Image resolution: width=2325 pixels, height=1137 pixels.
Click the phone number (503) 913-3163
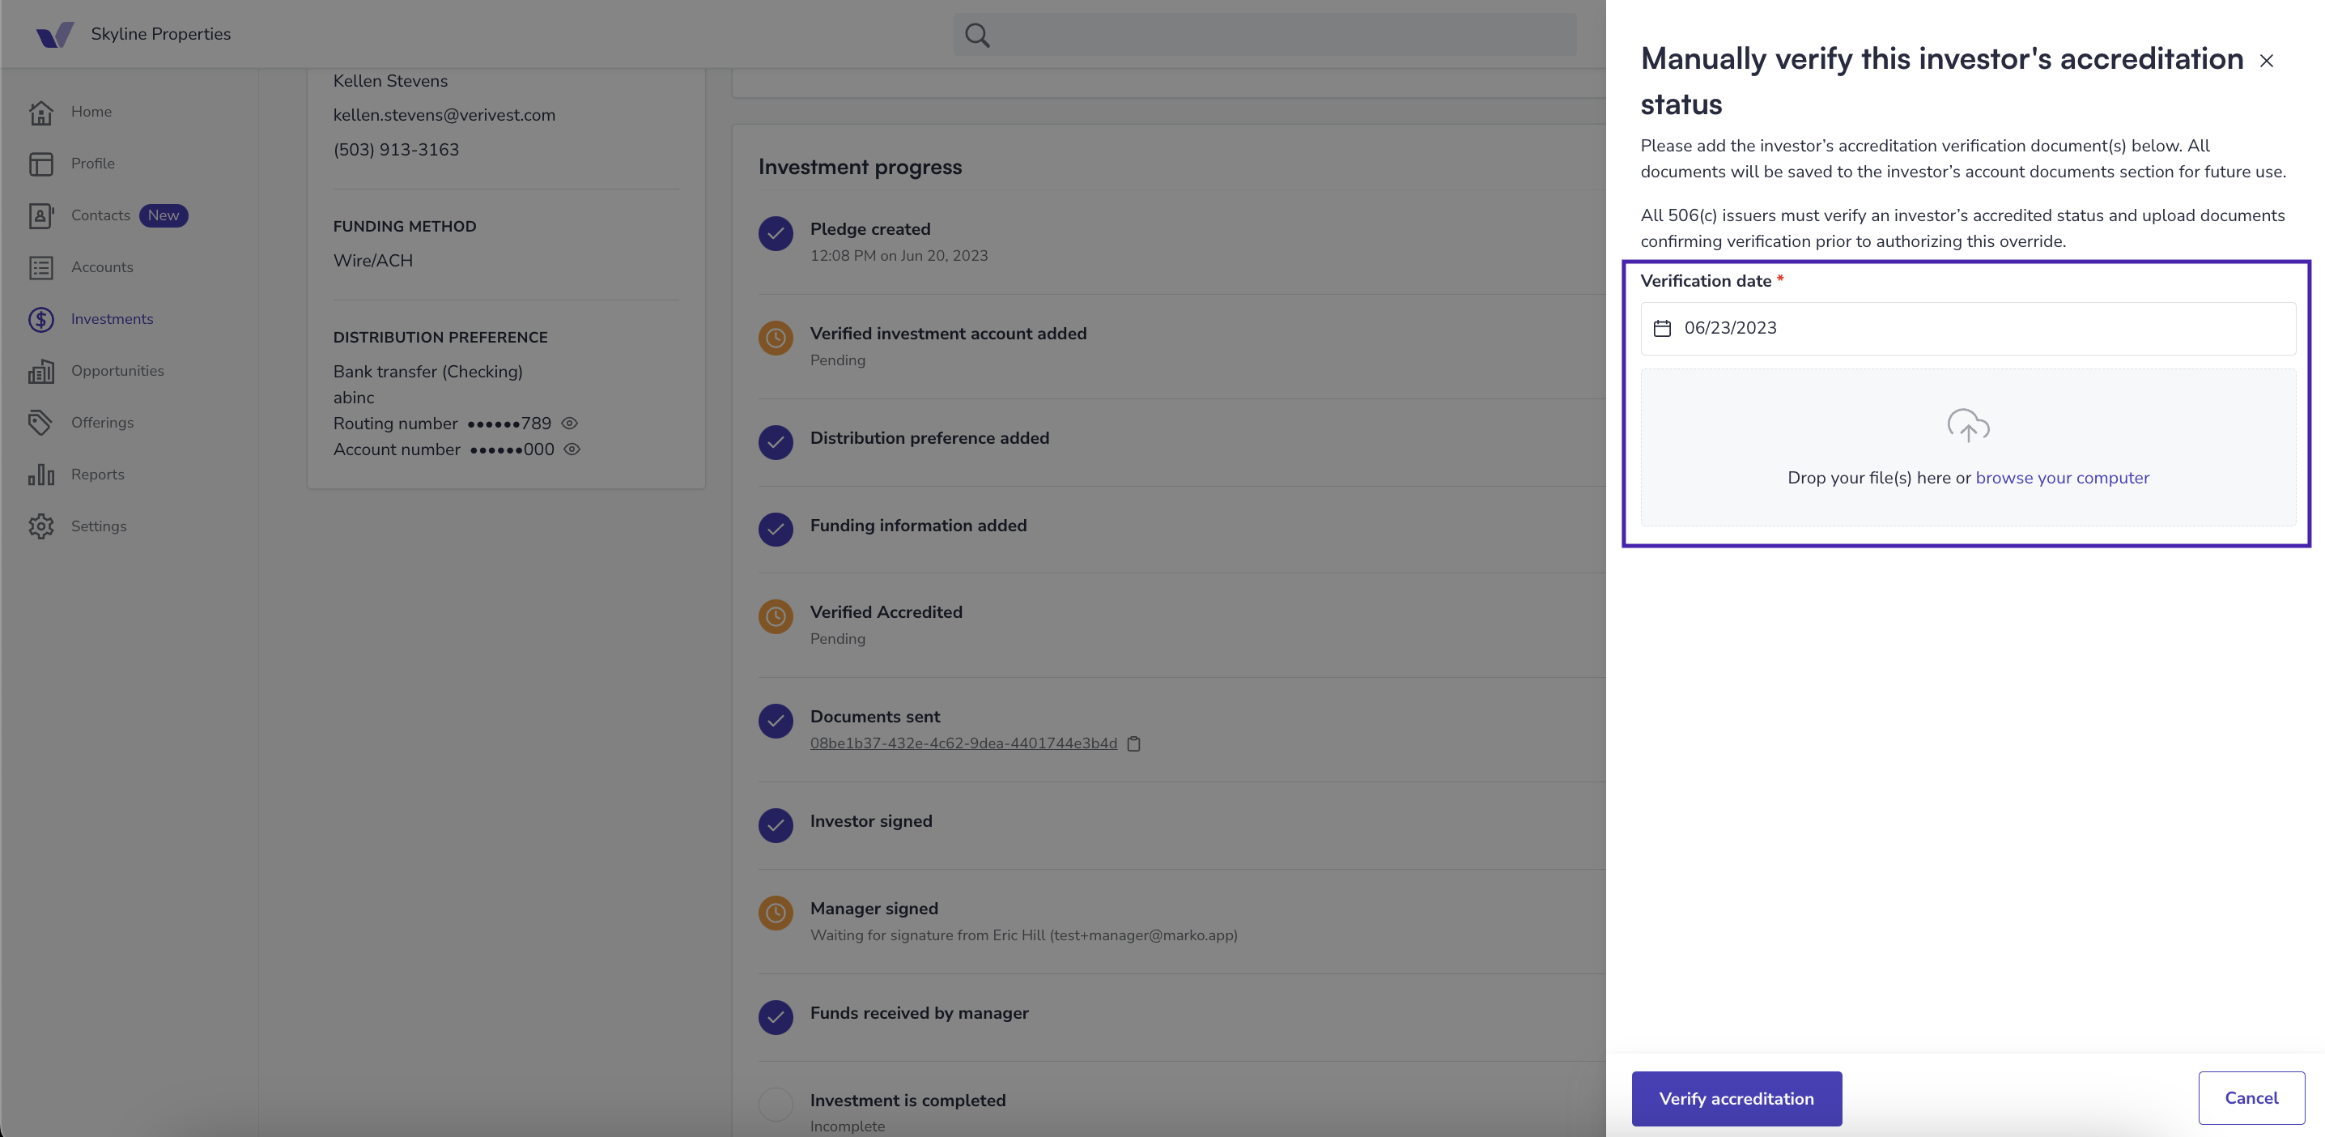click(x=396, y=150)
